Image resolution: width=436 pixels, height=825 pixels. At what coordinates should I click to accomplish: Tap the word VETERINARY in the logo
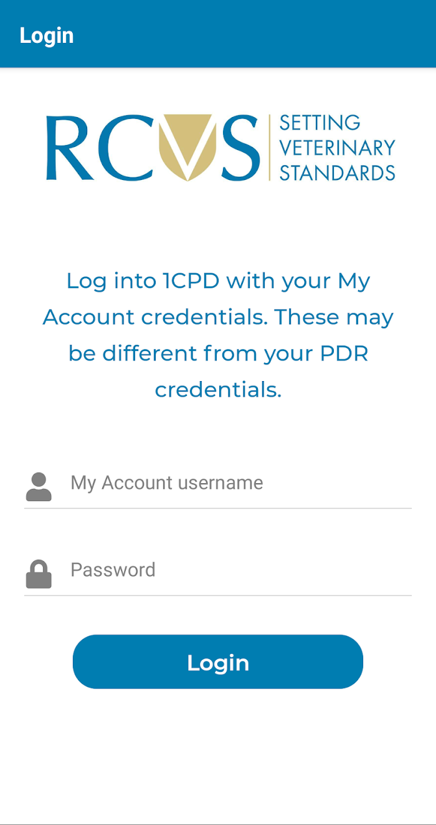pyautogui.click(x=338, y=148)
